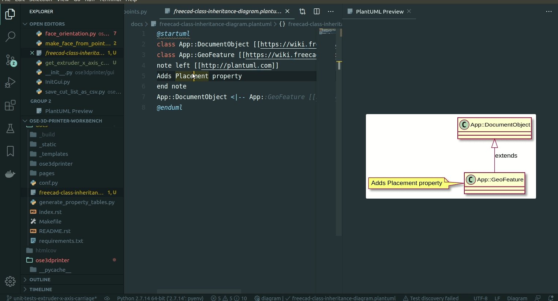Open save_cut_list_as_csv.py in Open Editors
Screen dimensions: 558x301
pos(72,92)
